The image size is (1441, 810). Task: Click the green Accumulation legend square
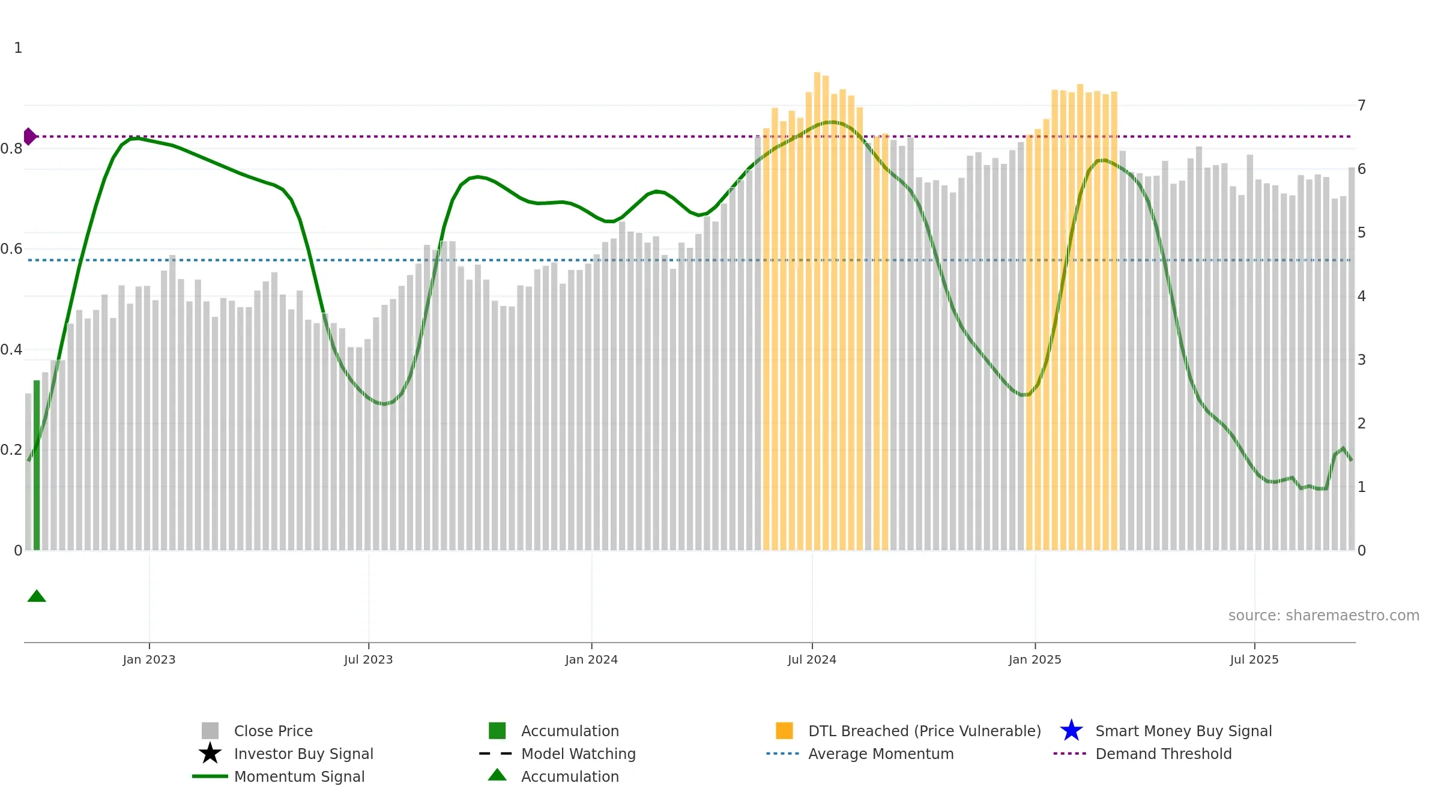point(497,731)
